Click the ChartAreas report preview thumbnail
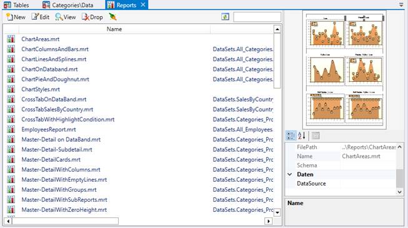The height and width of the screenshot is (228, 408). (344, 69)
